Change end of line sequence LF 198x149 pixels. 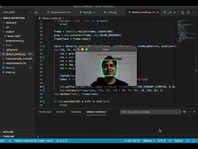click(170, 141)
